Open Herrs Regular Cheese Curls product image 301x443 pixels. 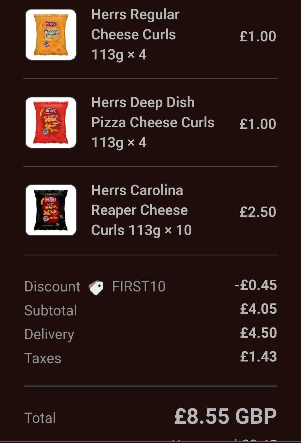point(51,35)
